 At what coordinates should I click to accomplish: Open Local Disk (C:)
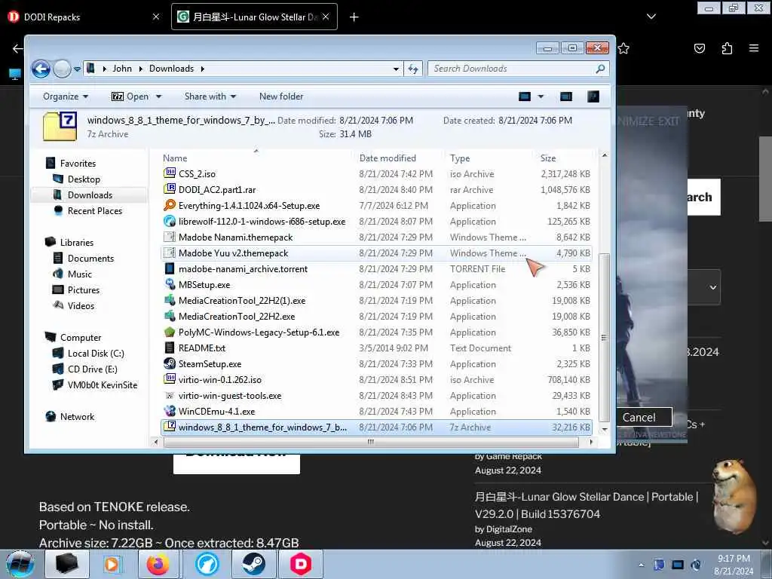[96, 353]
